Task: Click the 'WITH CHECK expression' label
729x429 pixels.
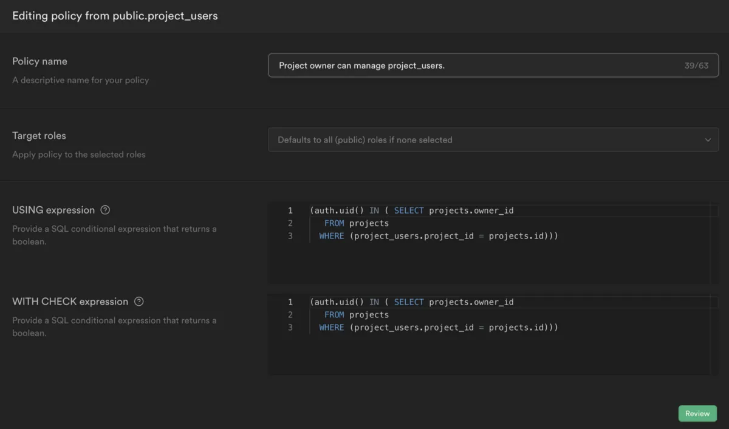Action: (70, 302)
